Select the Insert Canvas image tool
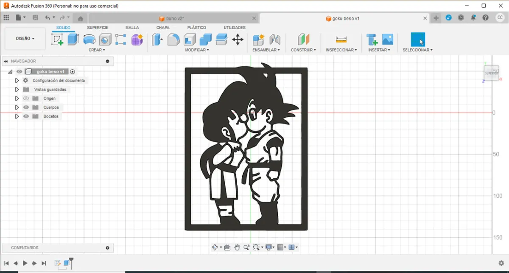The width and height of the screenshot is (509, 273). click(388, 39)
